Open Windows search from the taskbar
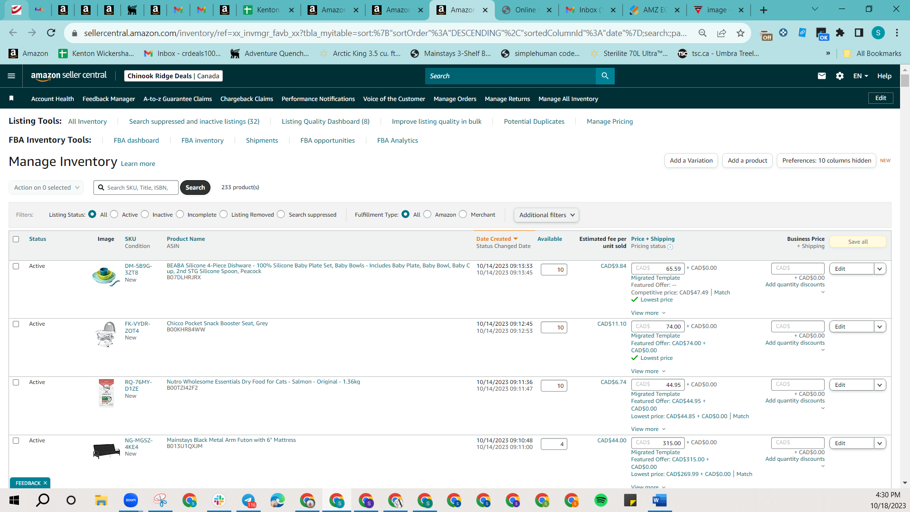The width and height of the screenshot is (910, 512). tap(43, 500)
